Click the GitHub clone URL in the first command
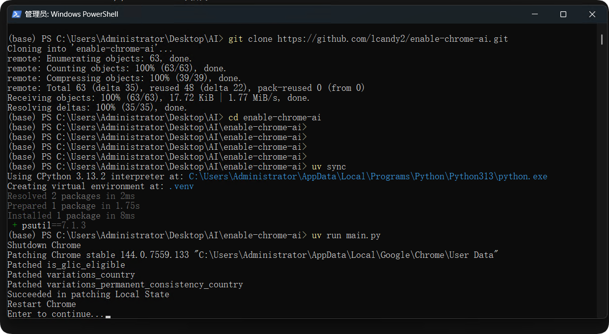The height and width of the screenshot is (334, 609). [x=392, y=39]
